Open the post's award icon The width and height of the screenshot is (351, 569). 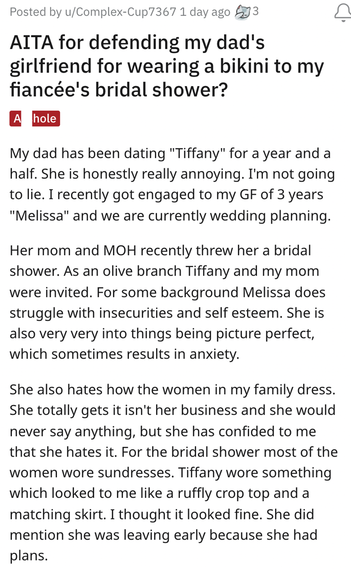[242, 12]
